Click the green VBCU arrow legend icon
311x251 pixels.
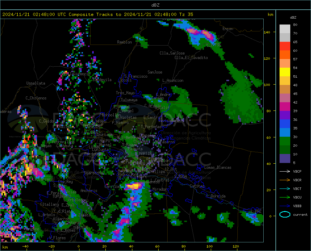point(285,197)
